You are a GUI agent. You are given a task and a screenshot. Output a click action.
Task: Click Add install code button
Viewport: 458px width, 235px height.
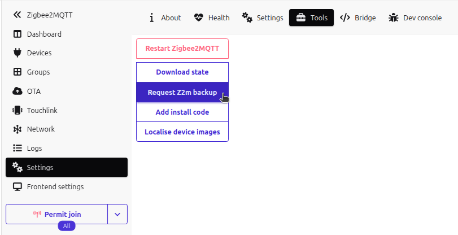[x=182, y=112]
